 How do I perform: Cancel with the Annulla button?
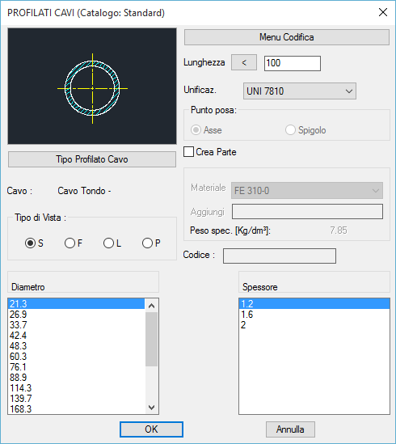[290, 429]
